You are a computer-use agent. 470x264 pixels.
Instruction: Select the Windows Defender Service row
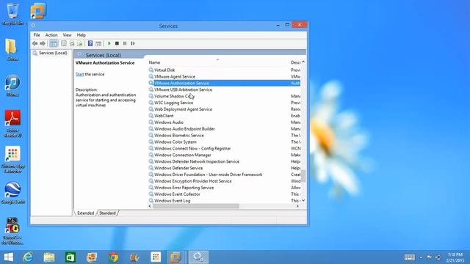click(224, 168)
